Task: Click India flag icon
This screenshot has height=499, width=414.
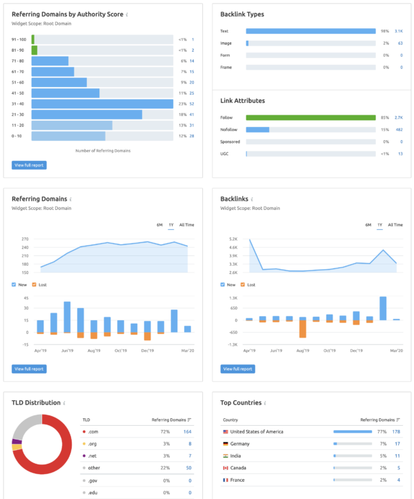Action: (226, 456)
